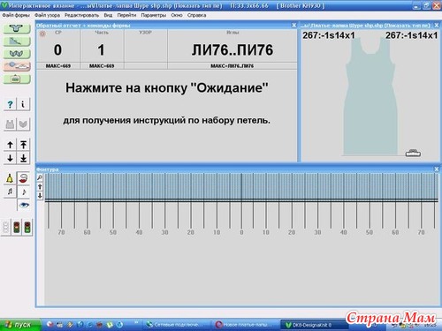
Task: Select the interactive knitting carriage icon
Action: tap(17, 66)
